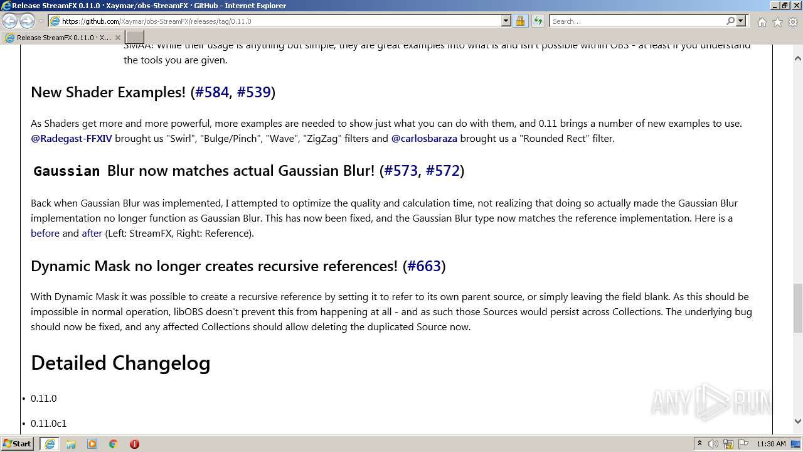Click the browser Back arrow button
This screenshot has height=452, width=803.
click(x=10, y=21)
